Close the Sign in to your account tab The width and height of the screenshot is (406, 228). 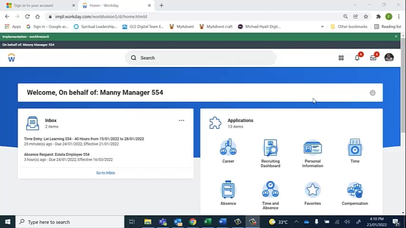pyautogui.click(x=74, y=5)
